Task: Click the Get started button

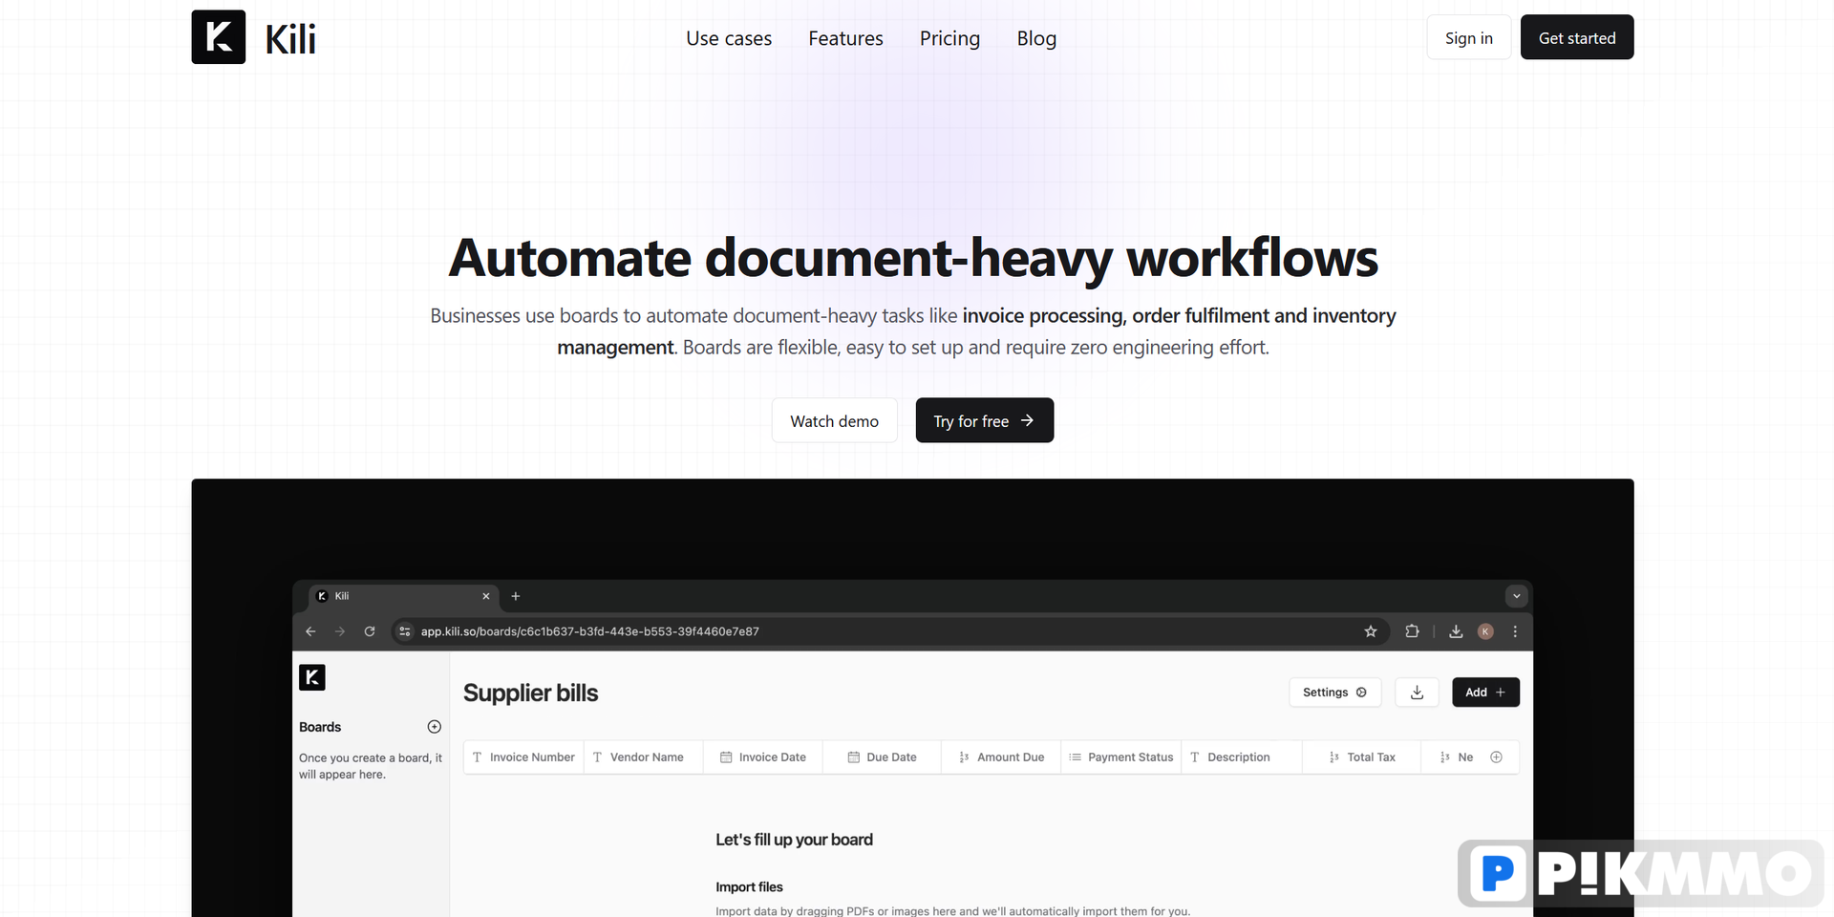Action: 1577,37
